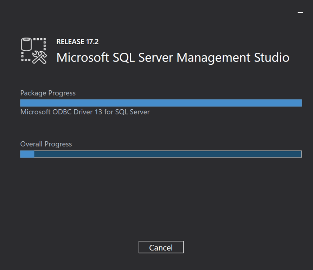The height and width of the screenshot is (270, 313).
Task: Click the Package Progress label
Action: click(48, 93)
